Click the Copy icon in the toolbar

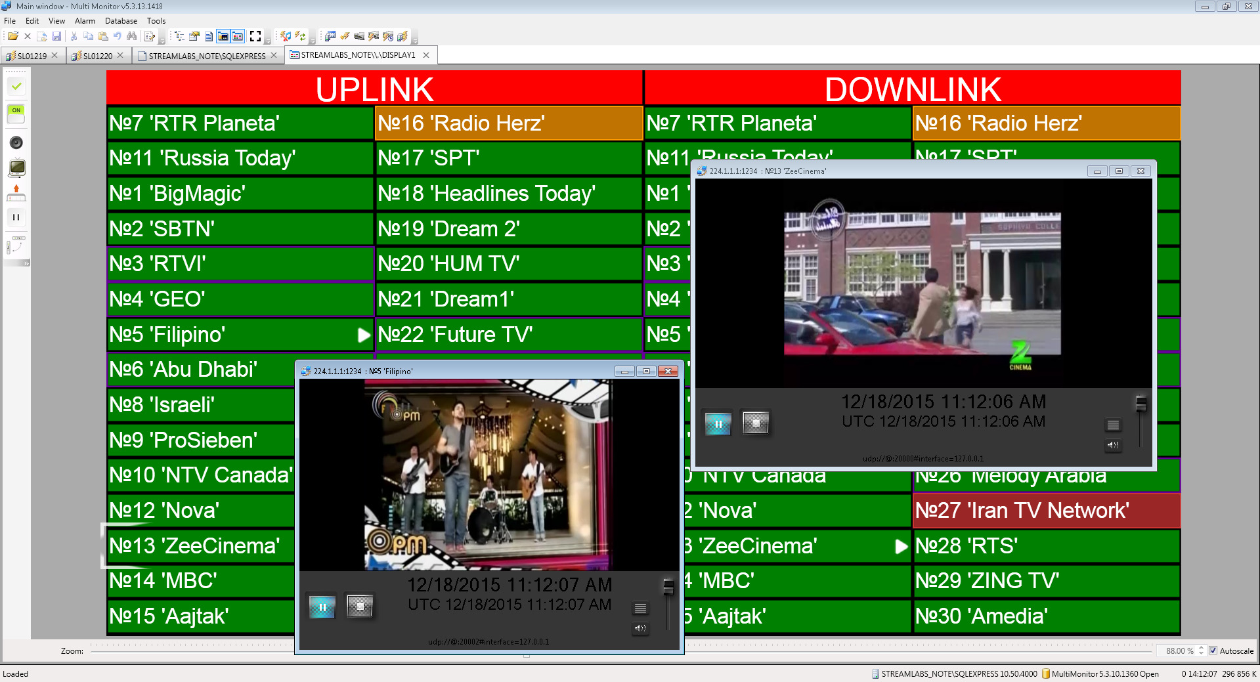pos(88,36)
